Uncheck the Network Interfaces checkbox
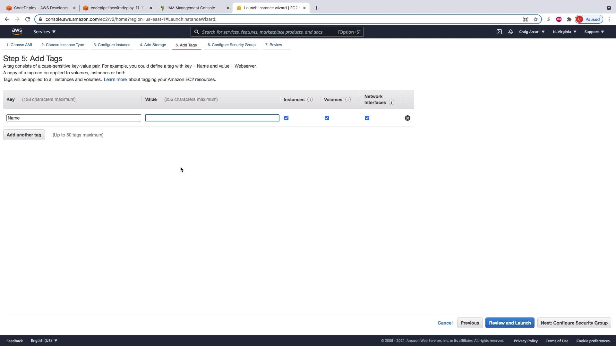Image resolution: width=616 pixels, height=346 pixels. coord(367,118)
